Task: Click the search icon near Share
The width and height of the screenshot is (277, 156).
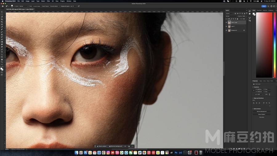Action: [268, 6]
